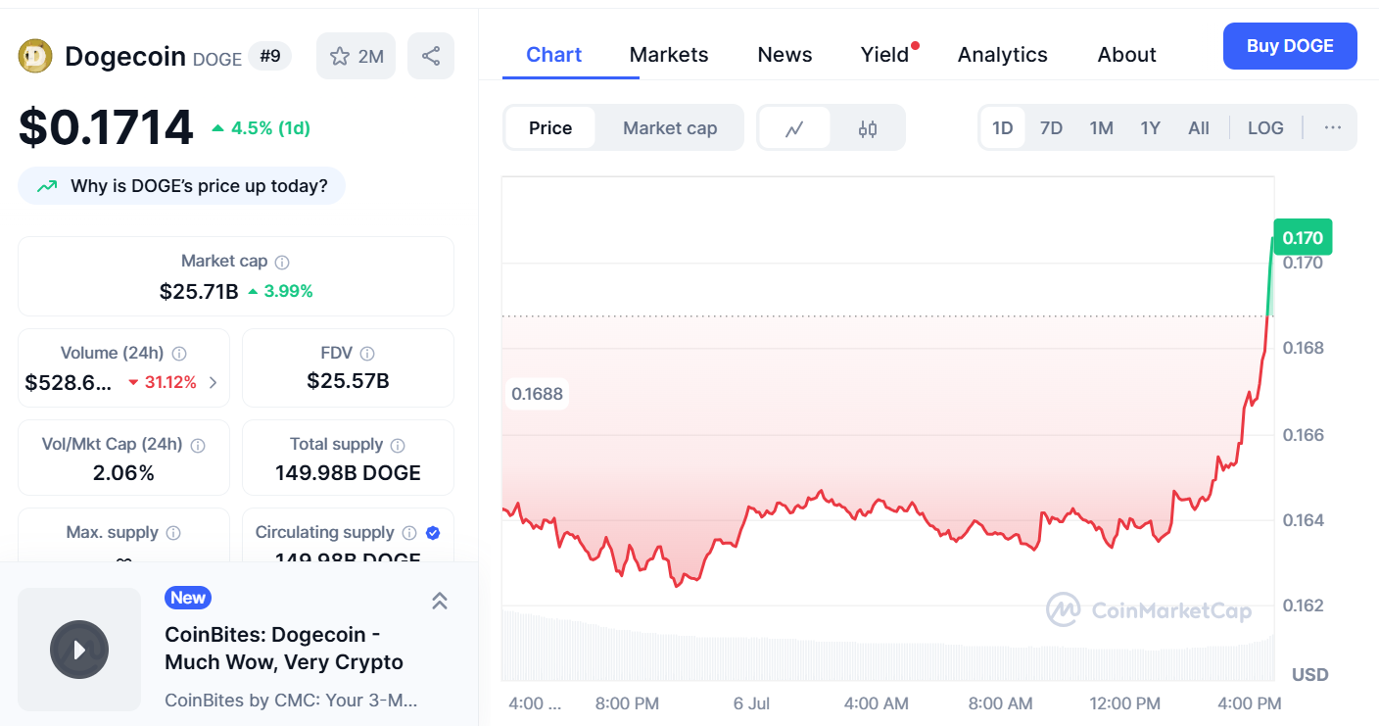Play the CoinBites Dogecoin video thumbnail
This screenshot has width=1379, height=726.
click(x=79, y=650)
